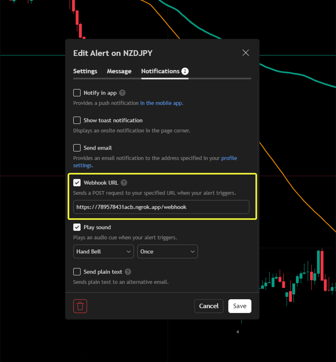Uncheck the Webhook URL checkbox
The height and width of the screenshot is (362, 336).
click(77, 183)
